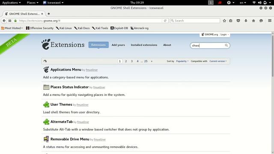Close the GNOME Shell Extensions tab
This screenshot has height=154, width=274.
[x=42, y=14]
